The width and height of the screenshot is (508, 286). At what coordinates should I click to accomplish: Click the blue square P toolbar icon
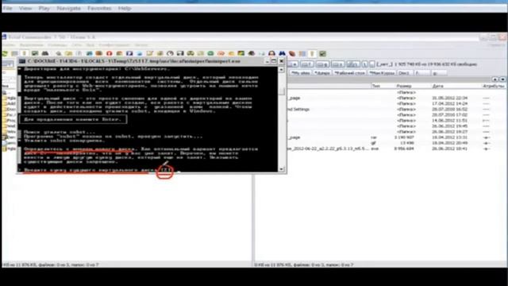129,53
